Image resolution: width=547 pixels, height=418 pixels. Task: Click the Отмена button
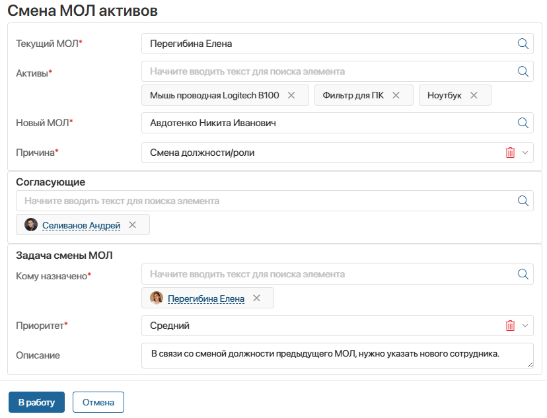click(x=98, y=402)
